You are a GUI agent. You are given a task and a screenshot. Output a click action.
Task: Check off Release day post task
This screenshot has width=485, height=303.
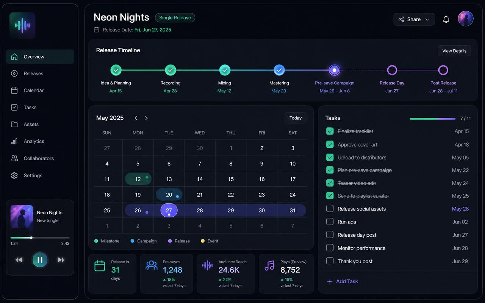pos(330,235)
